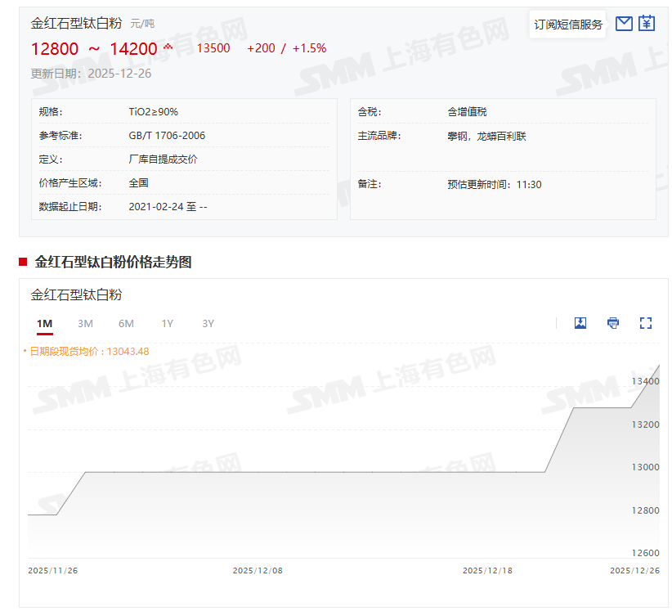
Task: Select the 3Y time range
Action: (208, 324)
